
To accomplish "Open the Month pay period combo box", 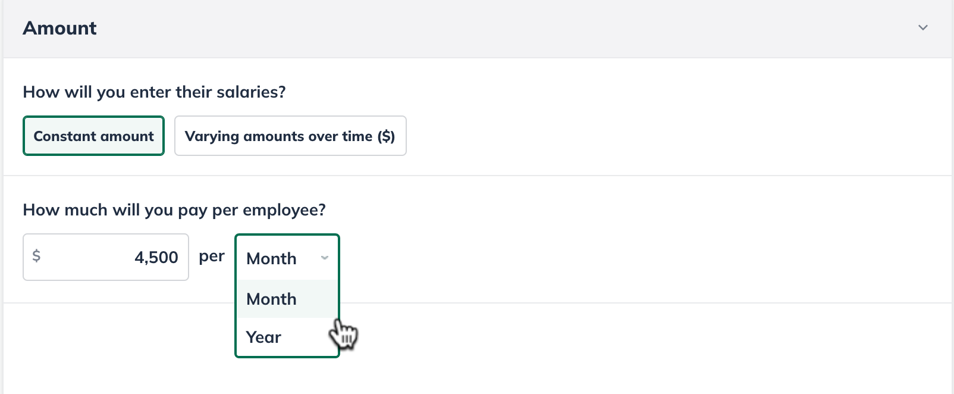I will point(287,258).
